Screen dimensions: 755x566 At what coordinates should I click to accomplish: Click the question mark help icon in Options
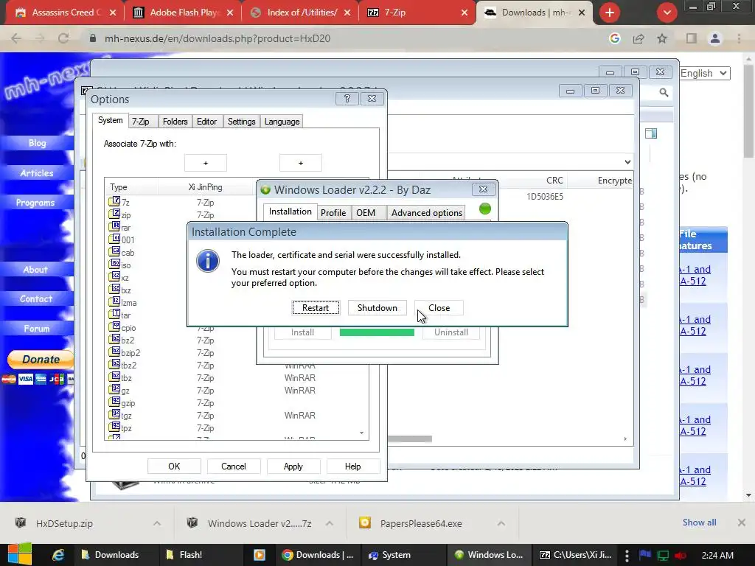347,99
